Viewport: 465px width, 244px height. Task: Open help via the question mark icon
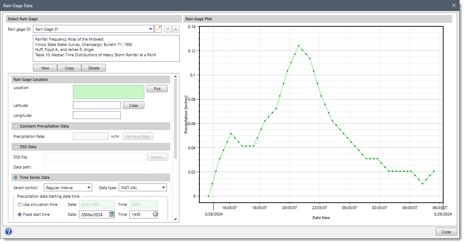(8, 232)
